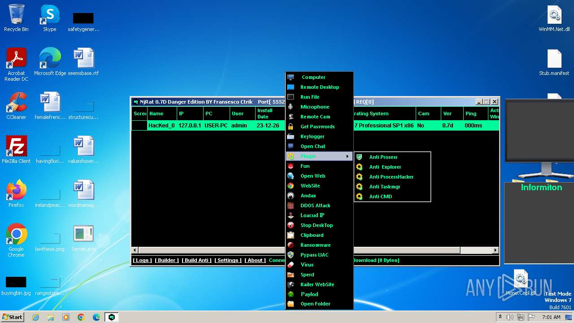Select Open Folder in the context menu

pos(319,304)
